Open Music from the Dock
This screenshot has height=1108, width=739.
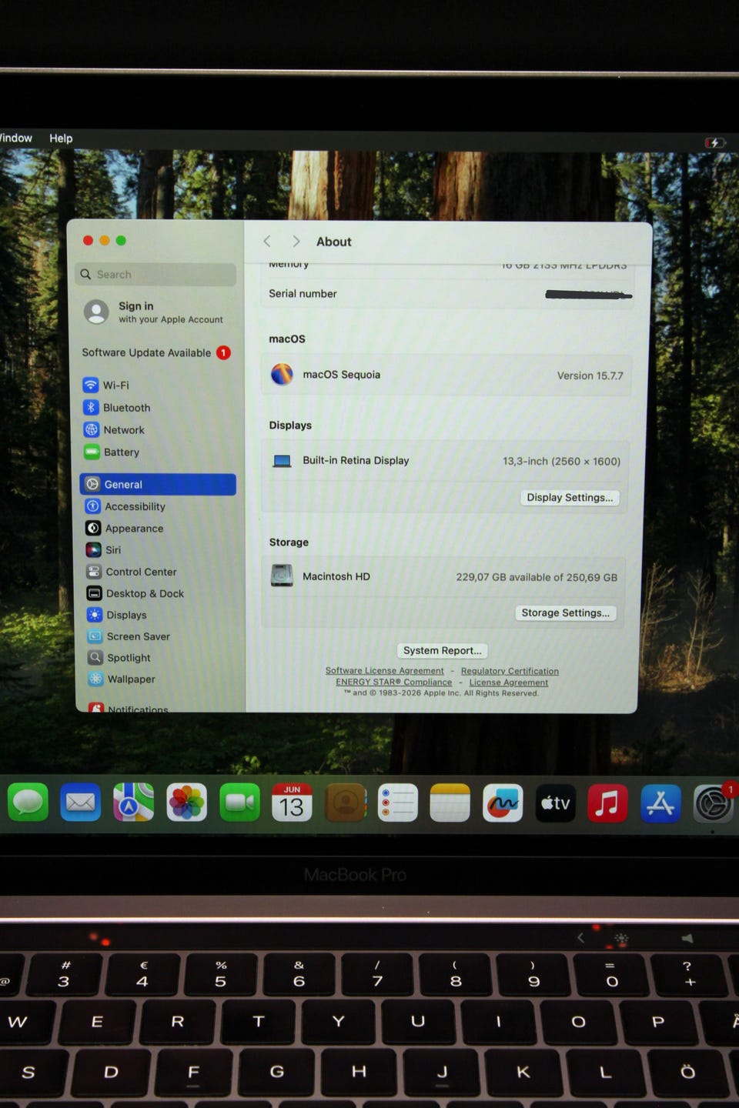pyautogui.click(x=607, y=803)
